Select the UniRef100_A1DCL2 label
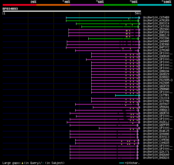 point(156,122)
